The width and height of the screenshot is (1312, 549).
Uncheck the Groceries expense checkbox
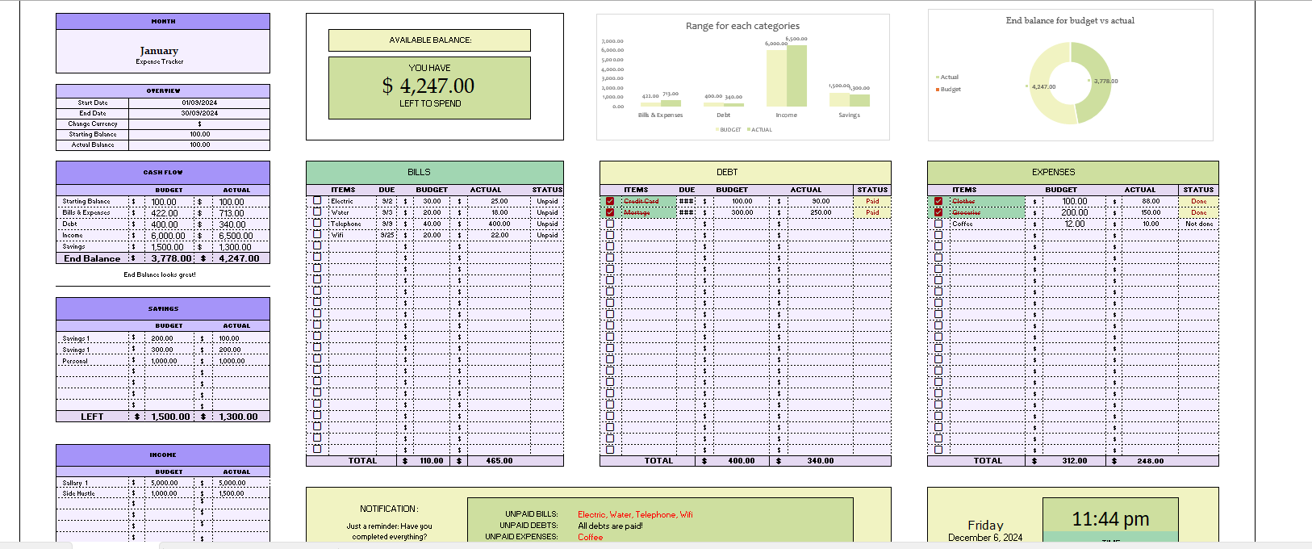[x=938, y=212]
